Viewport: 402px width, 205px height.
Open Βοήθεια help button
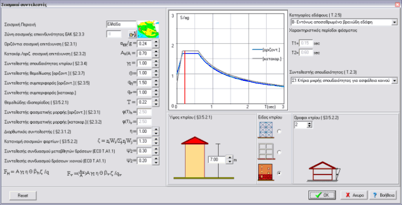click(x=384, y=195)
